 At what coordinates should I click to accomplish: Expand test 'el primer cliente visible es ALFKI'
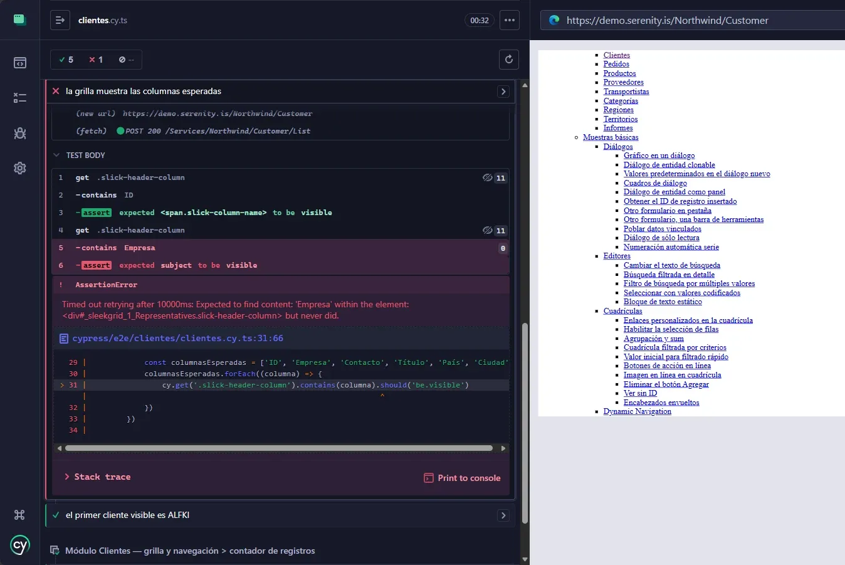[x=127, y=515]
